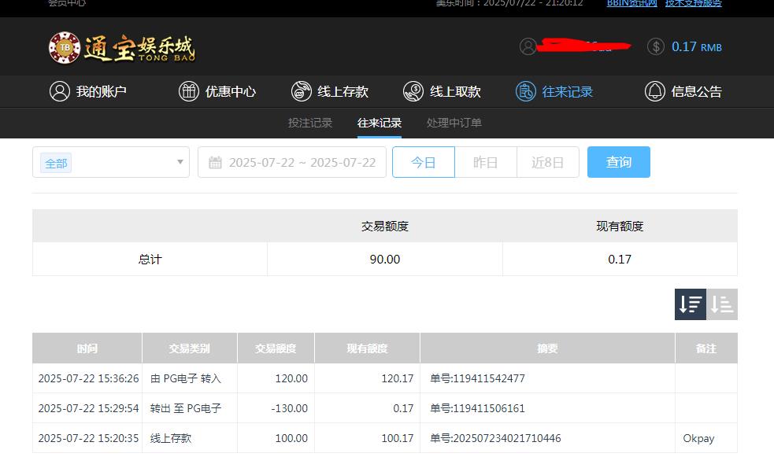Open the 全部 transaction type dropdown
774x457 pixels.
coord(110,162)
